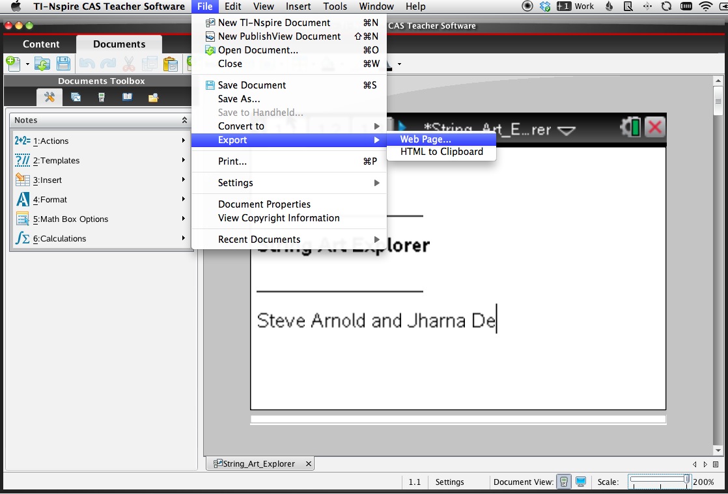Choose Web Page... from Export submenu
728x494 pixels.
425,139
